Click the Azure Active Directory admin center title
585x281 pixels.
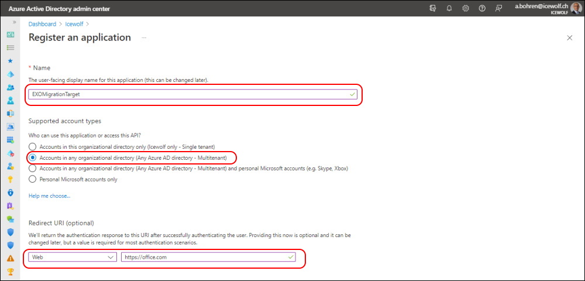tap(59, 9)
